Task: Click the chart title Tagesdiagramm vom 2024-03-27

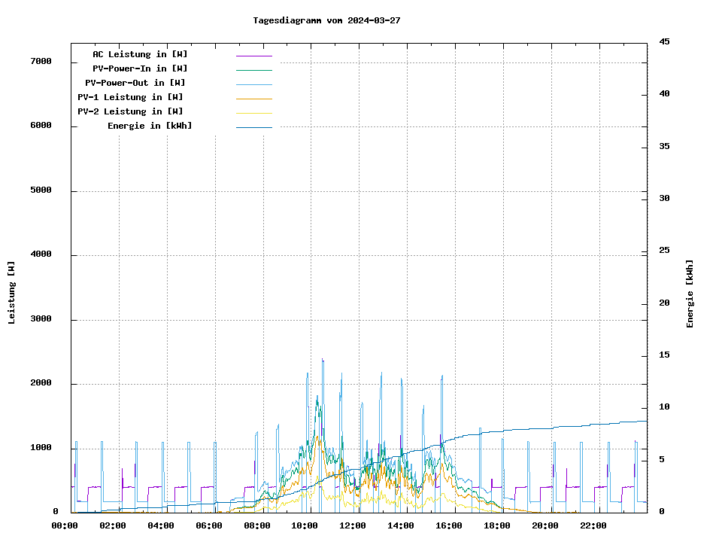Action: coord(326,20)
